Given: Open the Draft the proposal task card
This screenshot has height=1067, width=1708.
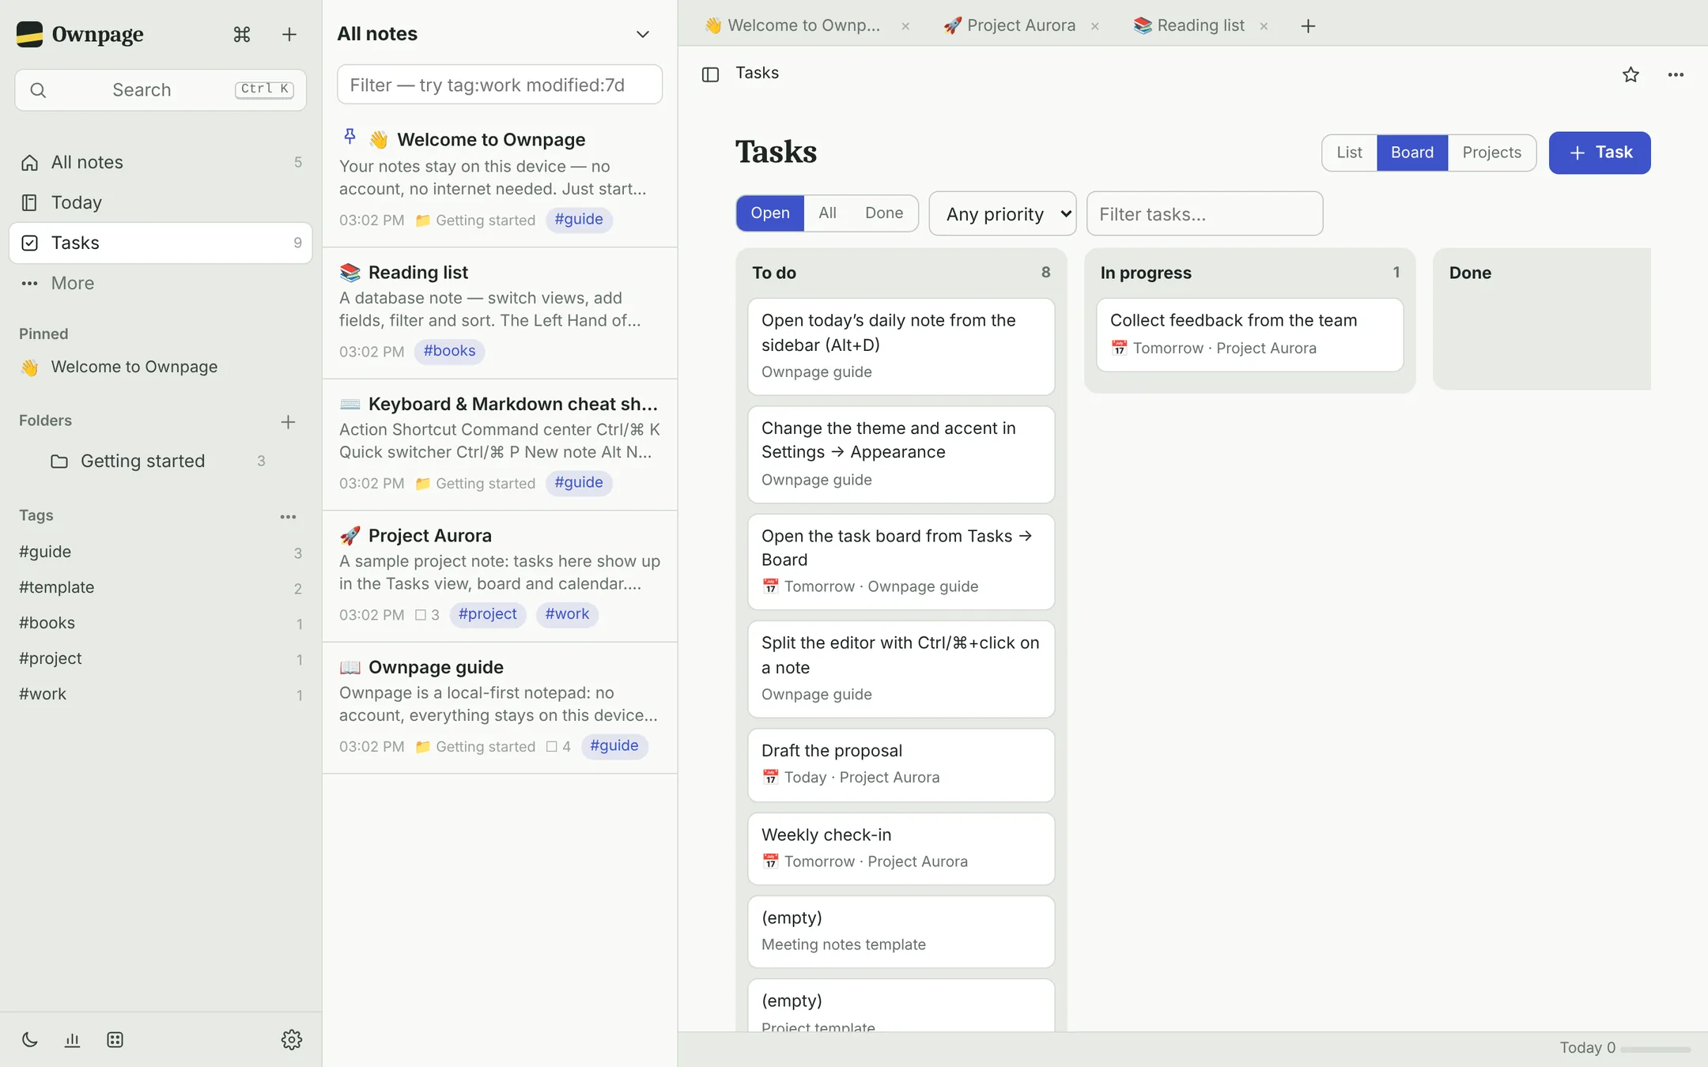Looking at the screenshot, I should pyautogui.click(x=901, y=764).
